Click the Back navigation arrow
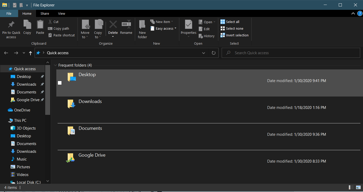363x192 pixels. click(x=6, y=53)
